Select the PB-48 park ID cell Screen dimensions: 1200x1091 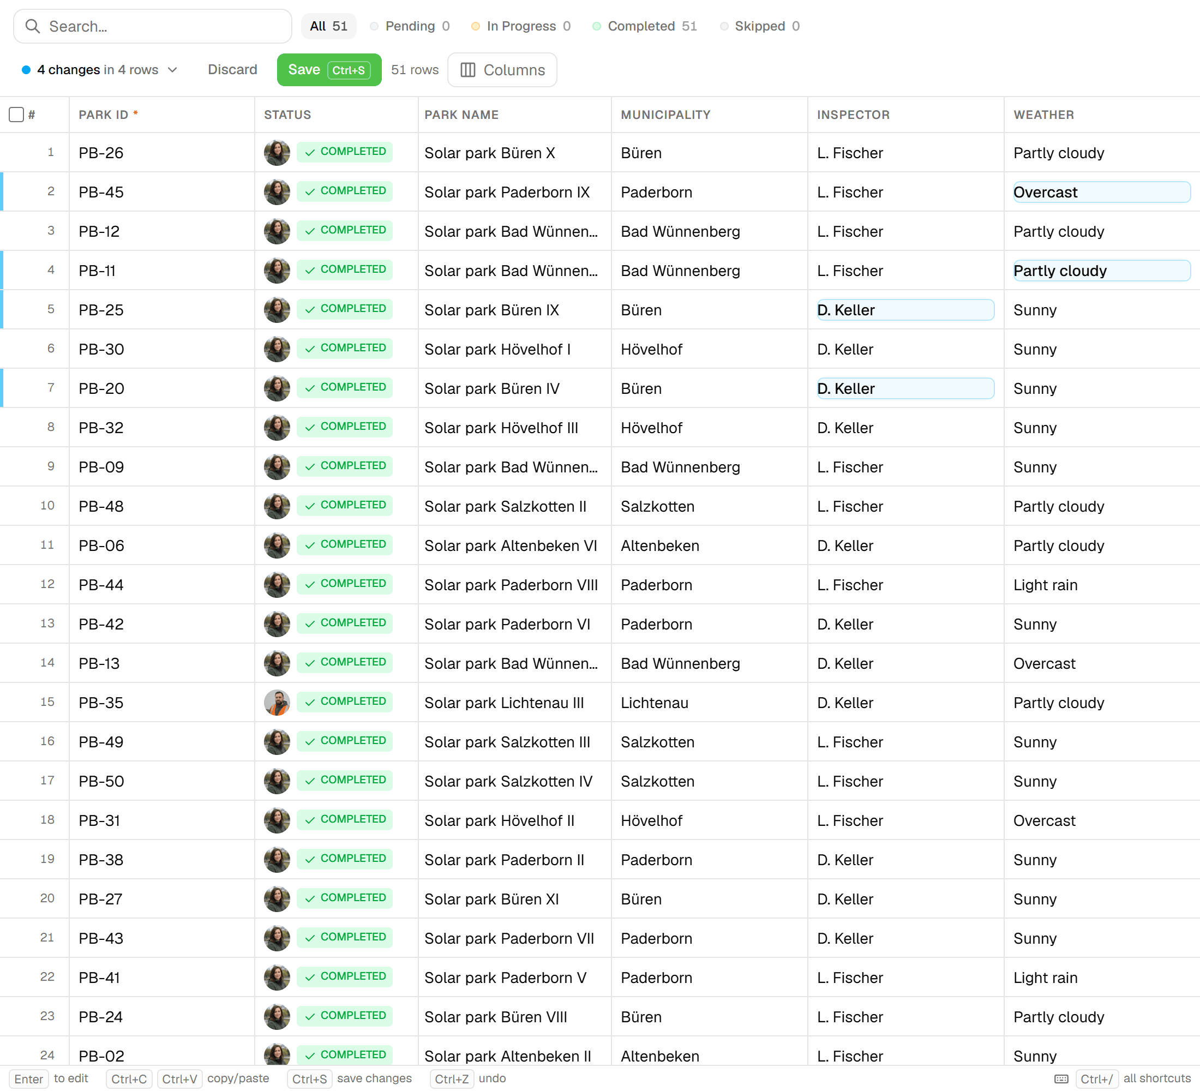(x=162, y=506)
